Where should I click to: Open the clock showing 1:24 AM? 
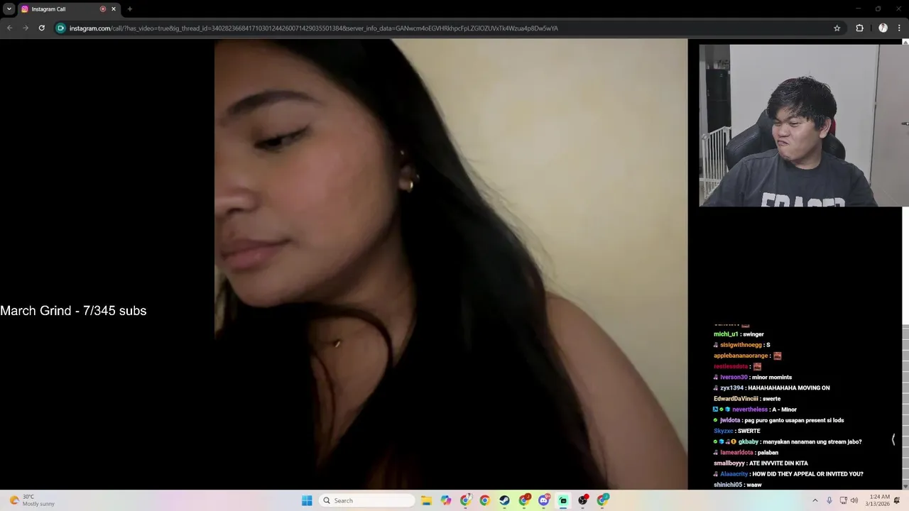(x=879, y=500)
